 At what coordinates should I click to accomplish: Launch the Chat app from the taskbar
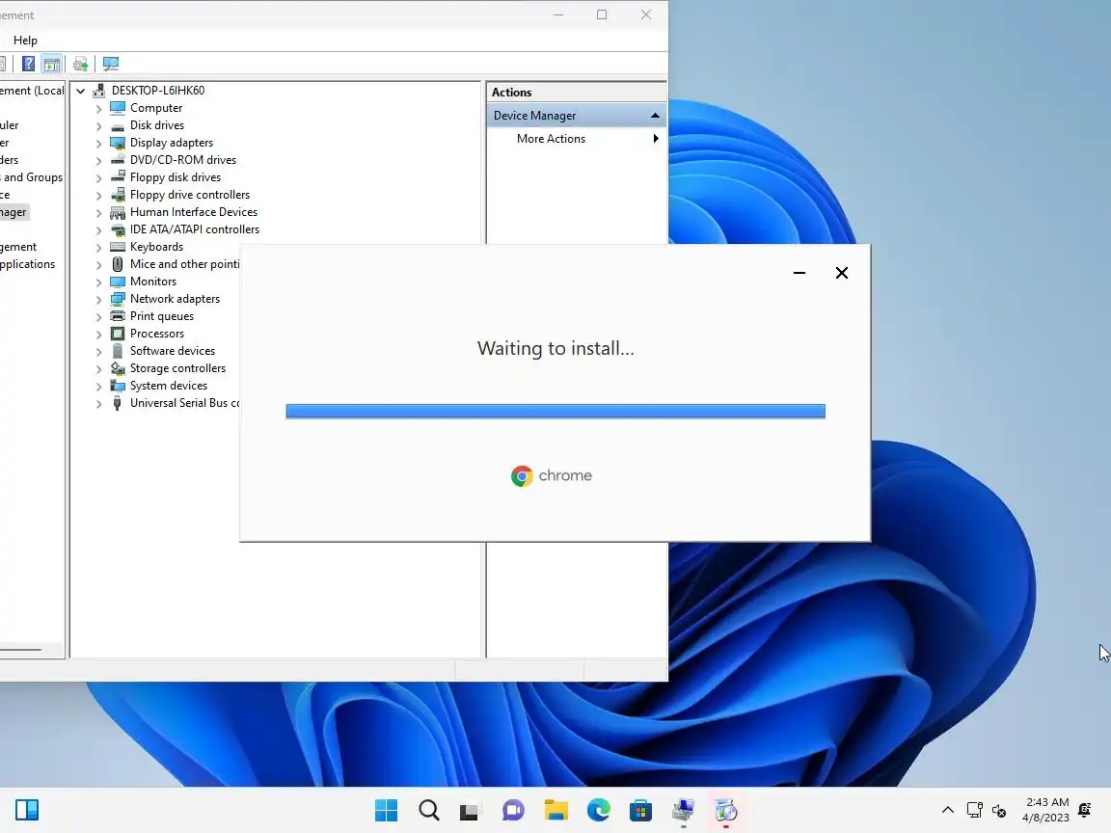513,810
